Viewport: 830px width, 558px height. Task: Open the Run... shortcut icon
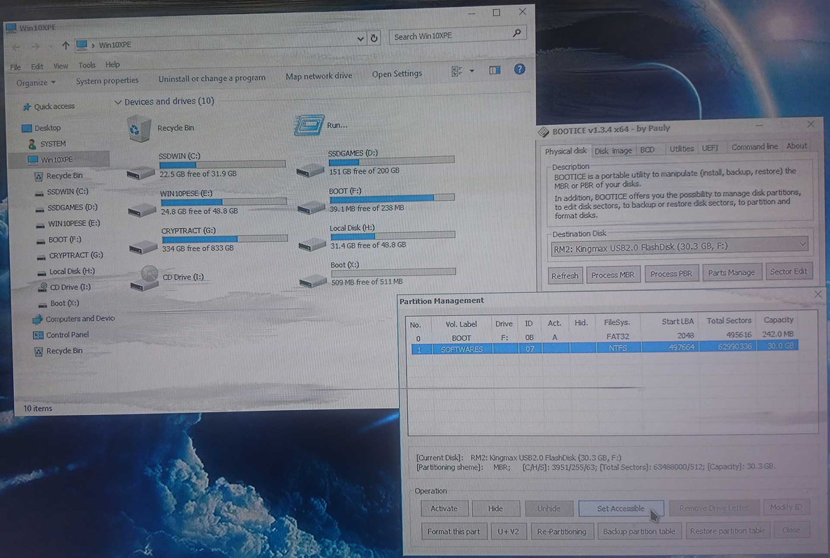click(x=309, y=126)
